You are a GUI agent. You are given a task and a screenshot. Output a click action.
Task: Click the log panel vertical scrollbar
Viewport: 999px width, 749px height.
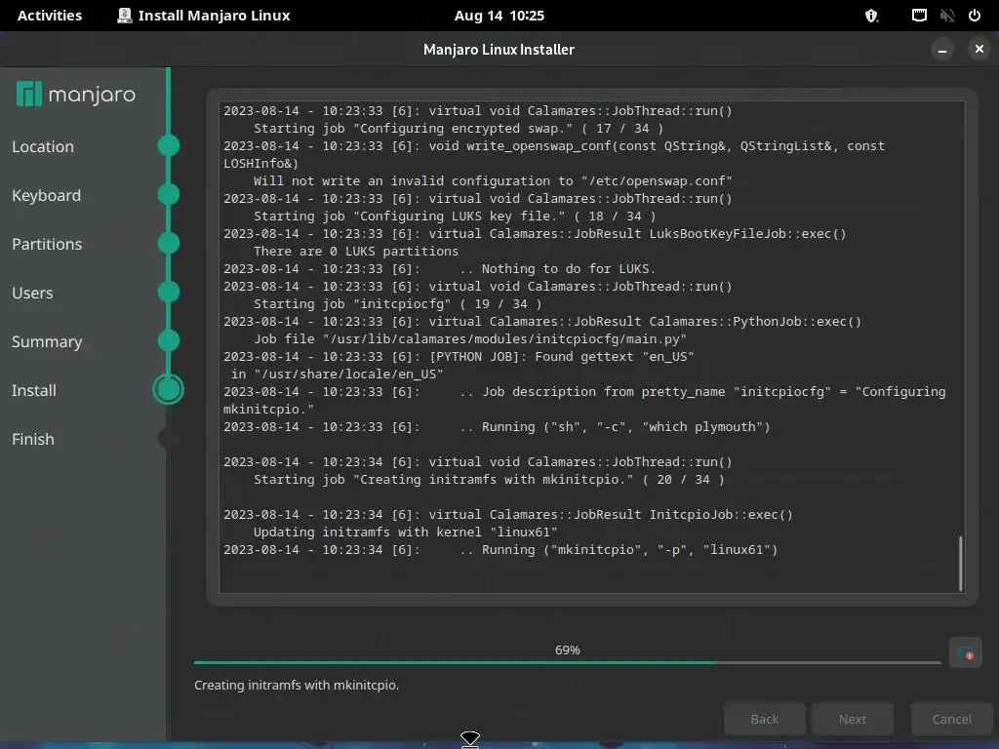960,564
